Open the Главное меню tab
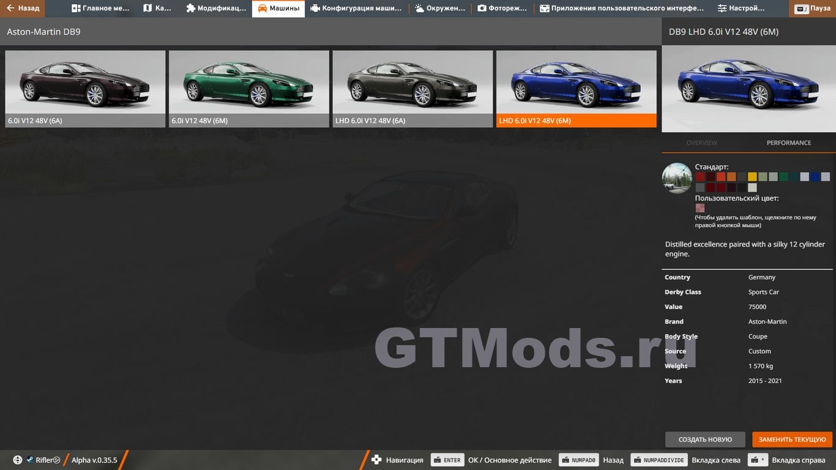This screenshot has width=836, height=470. pos(100,9)
